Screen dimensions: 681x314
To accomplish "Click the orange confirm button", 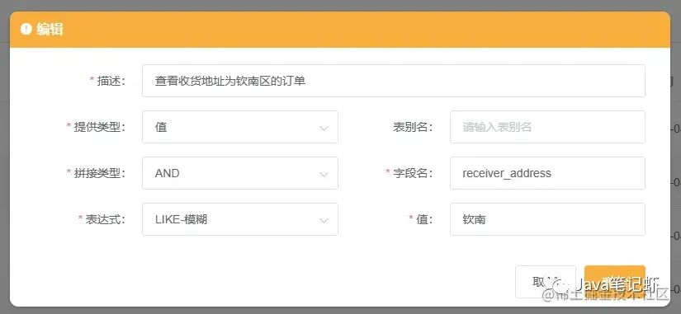I will 614,282.
